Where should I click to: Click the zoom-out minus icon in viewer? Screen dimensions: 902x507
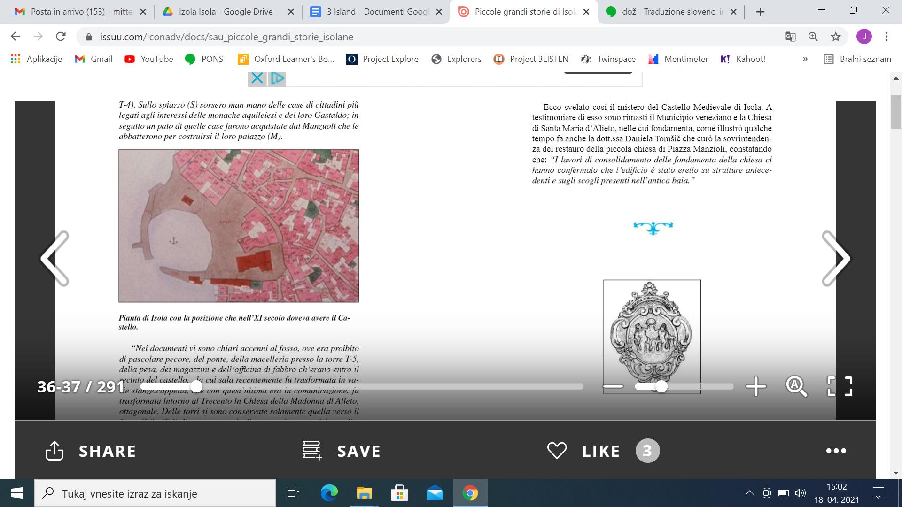[613, 386]
